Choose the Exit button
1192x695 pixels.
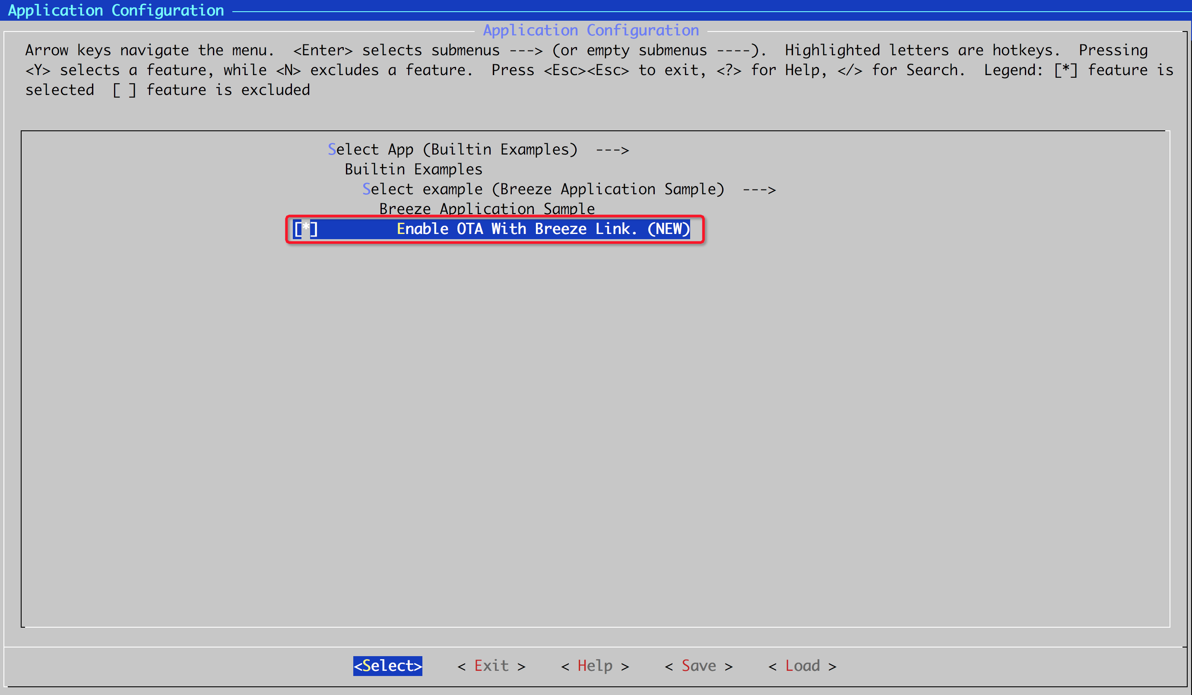491,666
